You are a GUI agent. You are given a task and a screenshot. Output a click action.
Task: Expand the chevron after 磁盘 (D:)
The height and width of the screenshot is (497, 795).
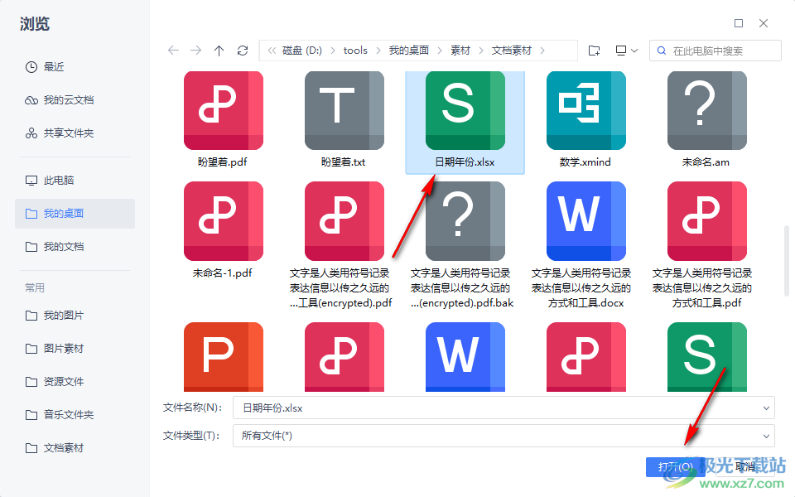tap(333, 51)
